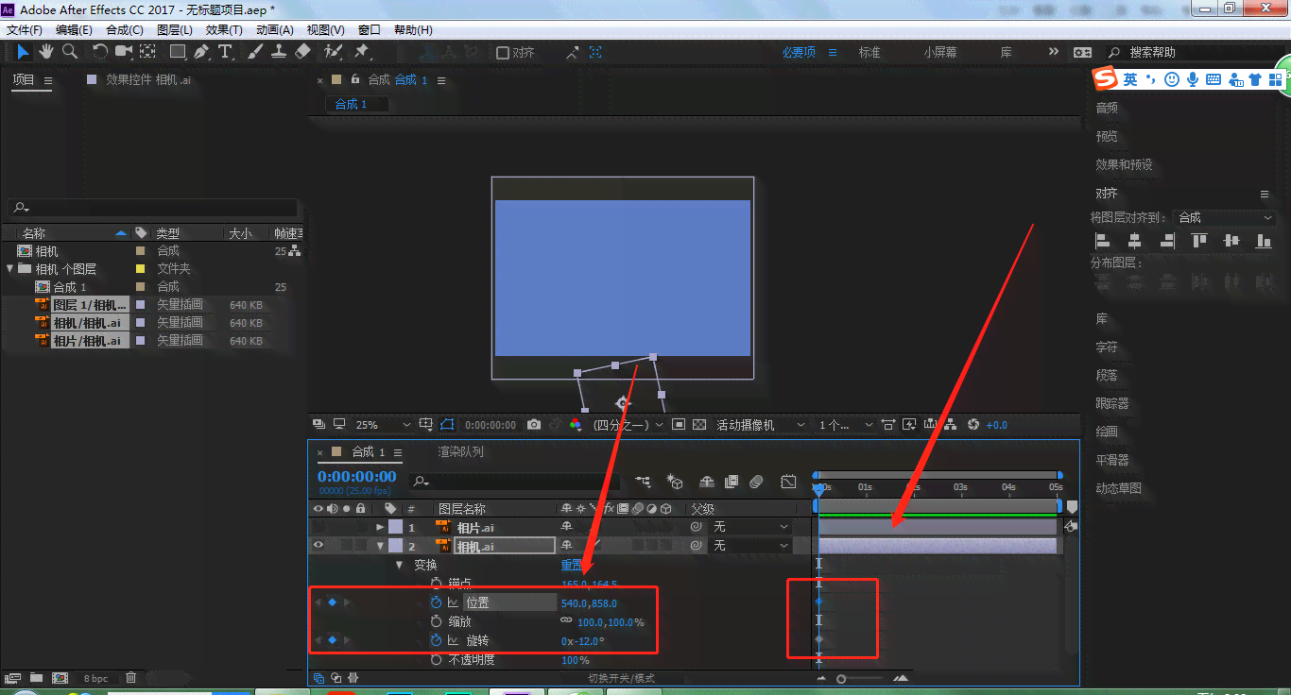Select the Puppet Pin tool
1291x695 pixels.
pyautogui.click(x=361, y=52)
